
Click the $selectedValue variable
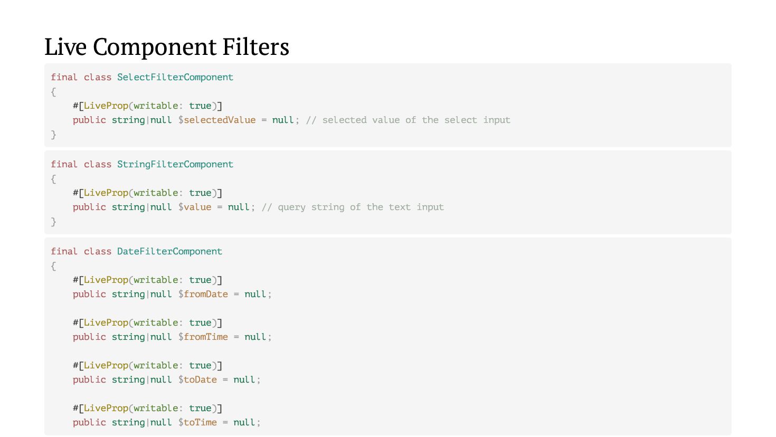pyautogui.click(x=216, y=120)
